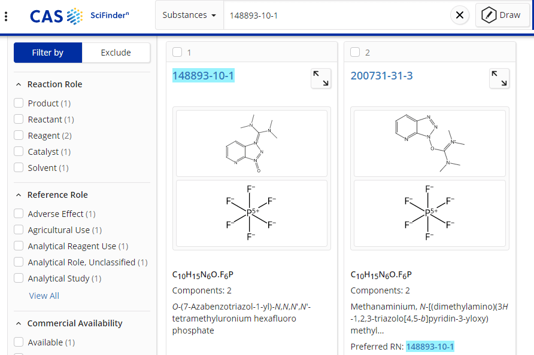Select the Filter by tab
The image size is (534, 355).
(48, 53)
